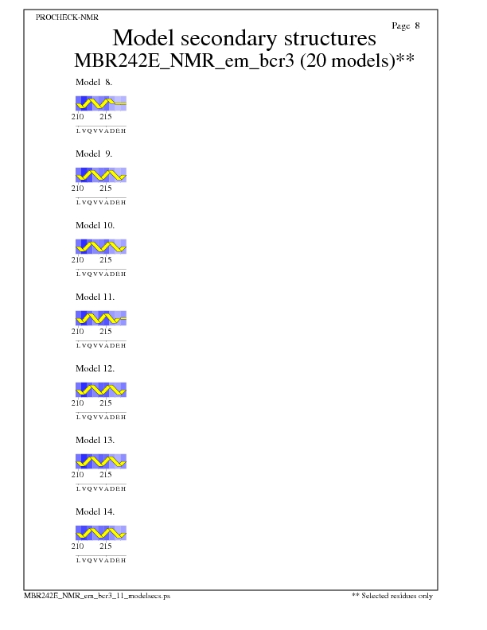Click the "Model 14." label
This screenshot has width=487, height=630.
pos(95,511)
